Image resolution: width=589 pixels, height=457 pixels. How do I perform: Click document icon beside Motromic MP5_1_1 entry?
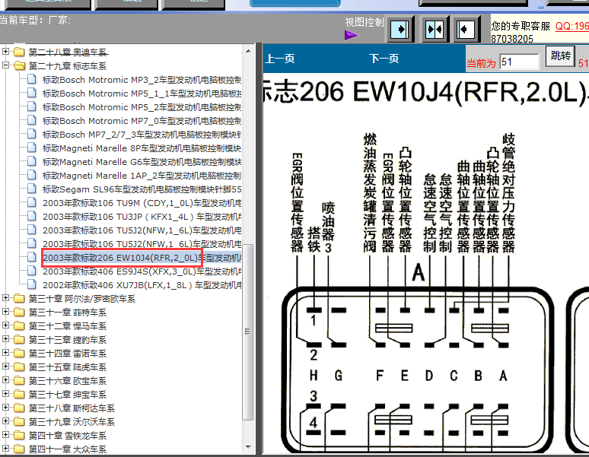click(x=32, y=93)
